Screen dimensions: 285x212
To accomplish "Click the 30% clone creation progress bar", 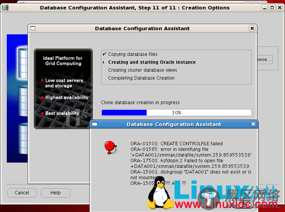I will (176, 113).
